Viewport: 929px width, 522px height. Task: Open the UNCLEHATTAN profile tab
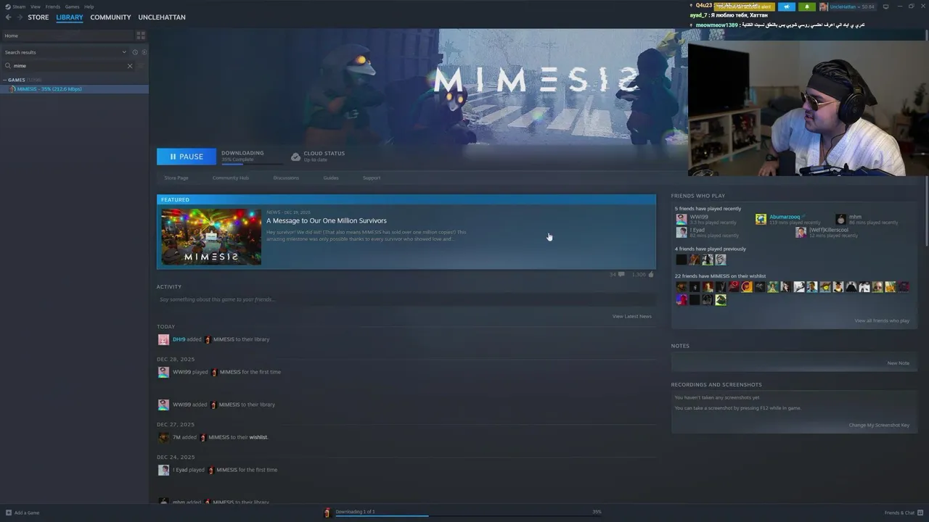(162, 17)
